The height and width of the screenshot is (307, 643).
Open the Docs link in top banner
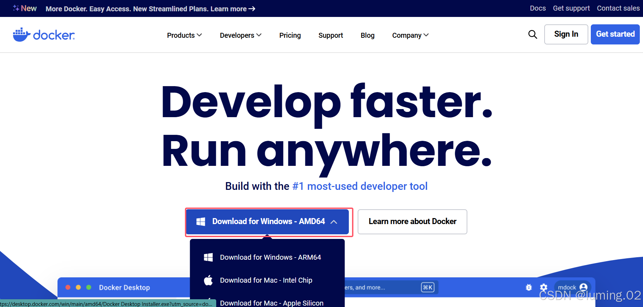[538, 8]
